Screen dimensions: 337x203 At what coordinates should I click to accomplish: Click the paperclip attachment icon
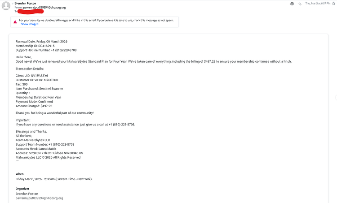(300, 4)
